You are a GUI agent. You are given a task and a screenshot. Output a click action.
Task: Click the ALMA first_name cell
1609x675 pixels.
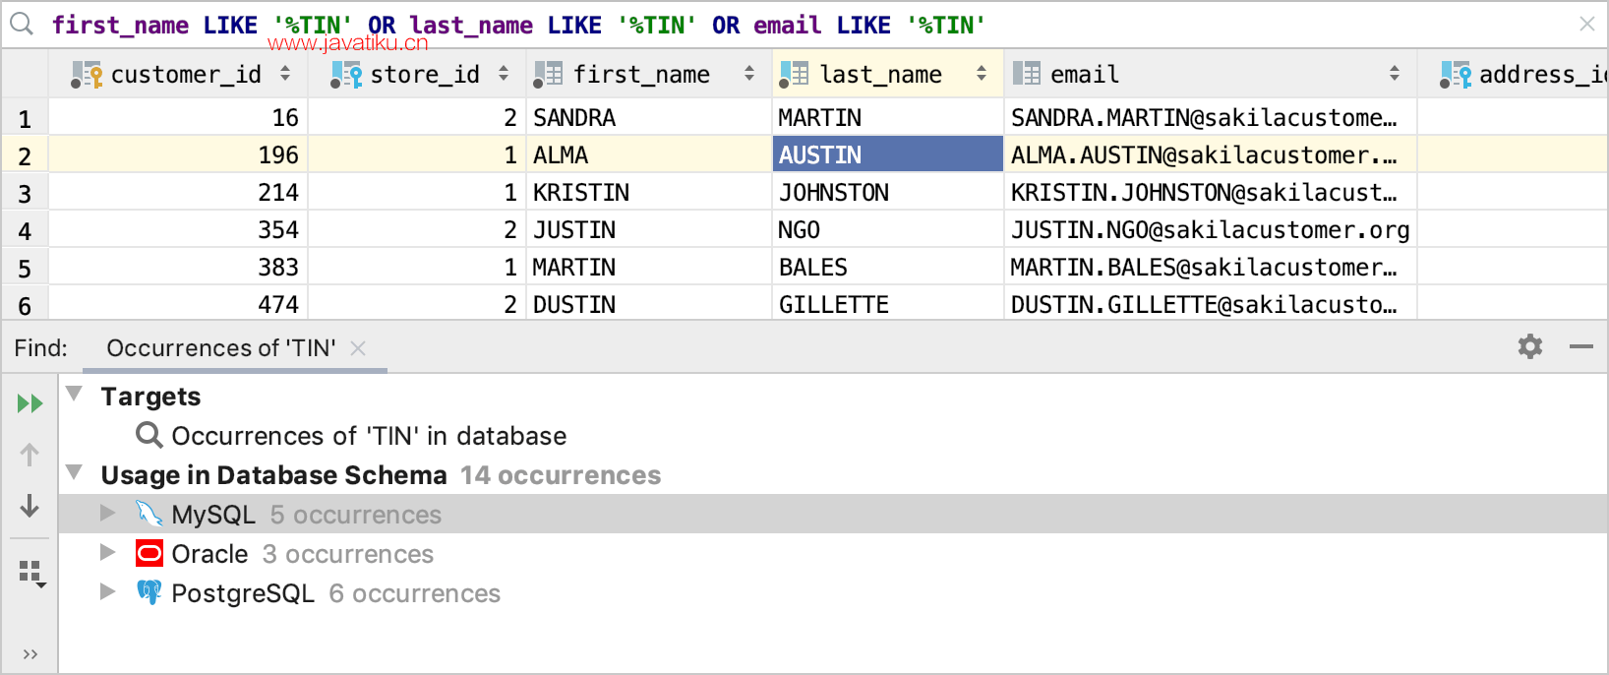coord(649,154)
